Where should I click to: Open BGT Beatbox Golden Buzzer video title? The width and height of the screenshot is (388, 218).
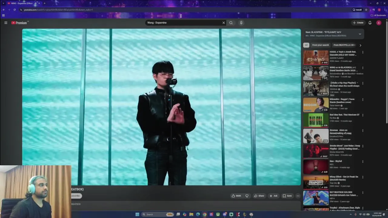[344, 193]
